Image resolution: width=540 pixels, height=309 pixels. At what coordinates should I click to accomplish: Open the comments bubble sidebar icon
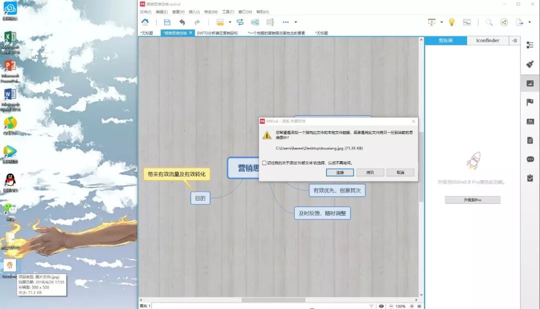point(530,159)
